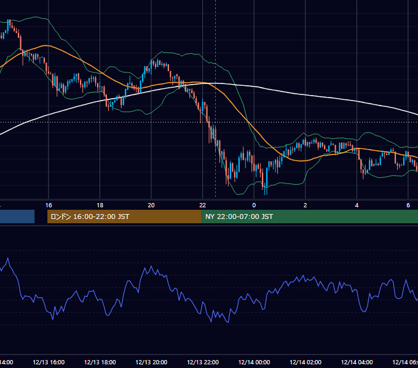Viewport: 418px width, 368px height.
Task: Click the 12/14 04:00 time label
Action: point(357,362)
